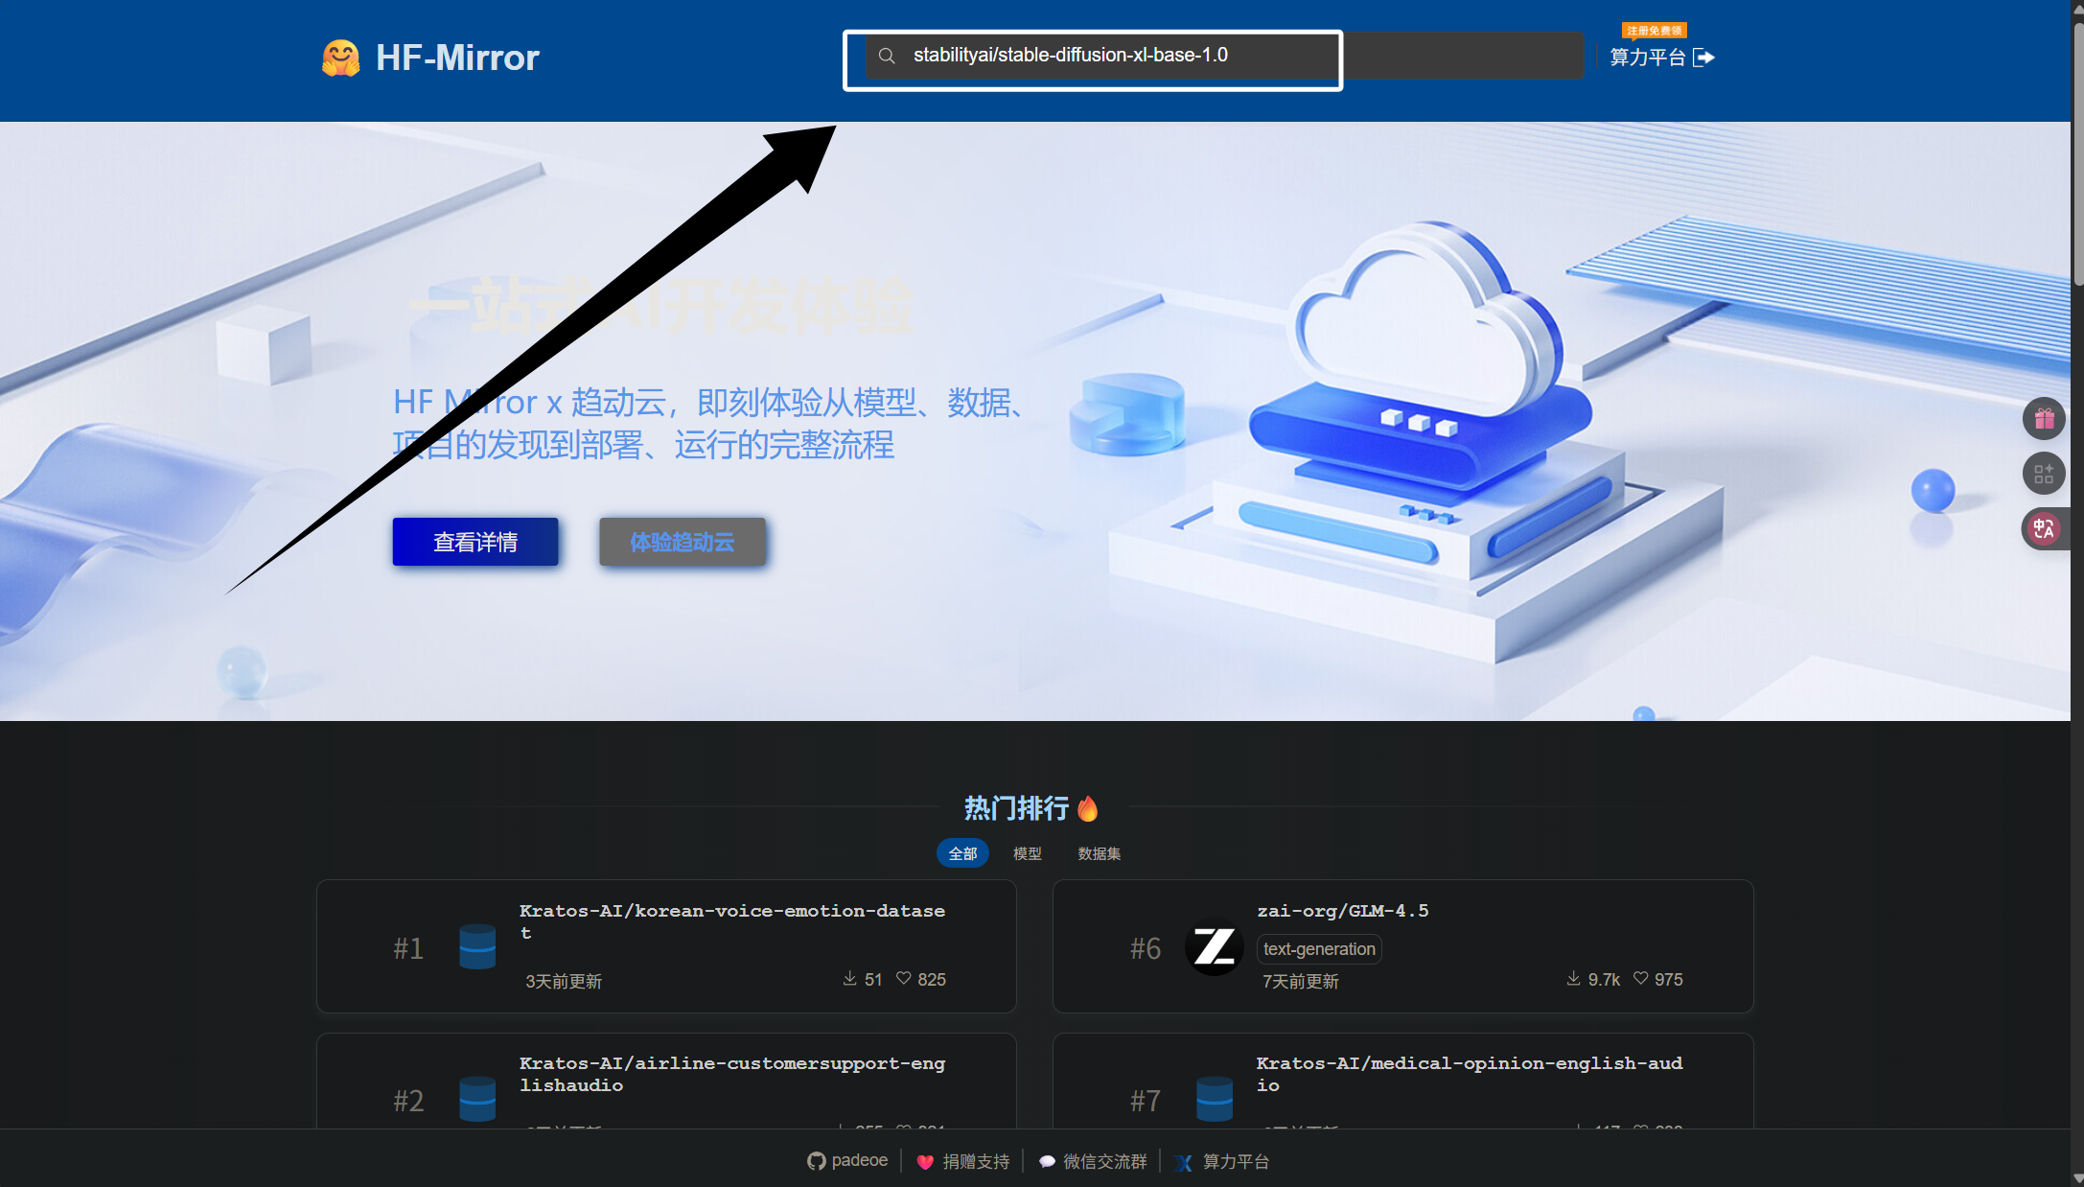Click the 7天前更新 label

1301,981
